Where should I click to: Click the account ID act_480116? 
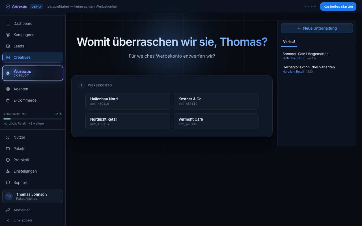[x=100, y=104]
